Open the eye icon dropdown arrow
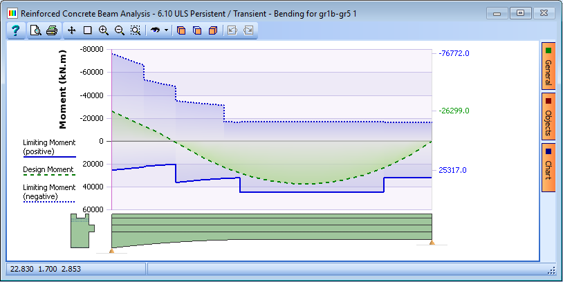This screenshot has height=282, width=563. pyautogui.click(x=166, y=30)
